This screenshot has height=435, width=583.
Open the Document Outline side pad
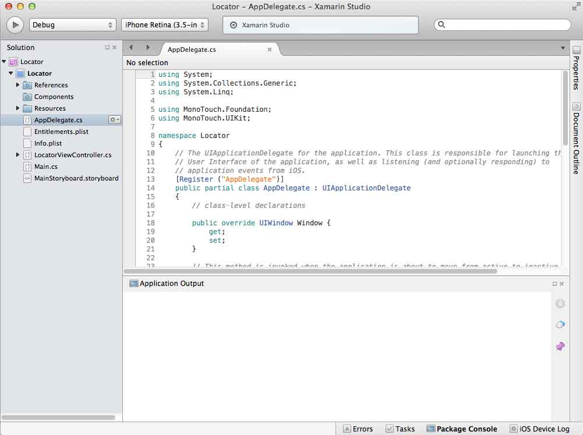[577, 139]
